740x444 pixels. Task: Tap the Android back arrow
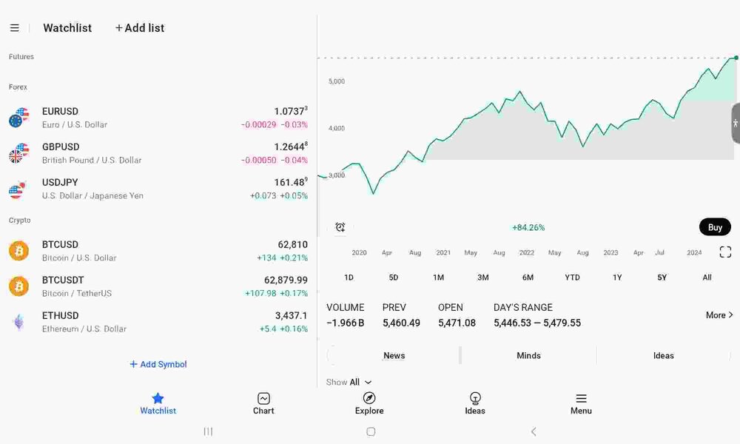click(534, 431)
